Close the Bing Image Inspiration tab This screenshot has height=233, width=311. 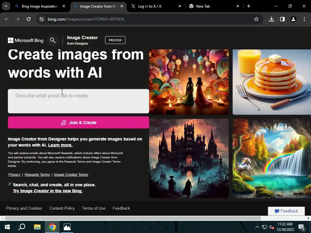pos(64,6)
